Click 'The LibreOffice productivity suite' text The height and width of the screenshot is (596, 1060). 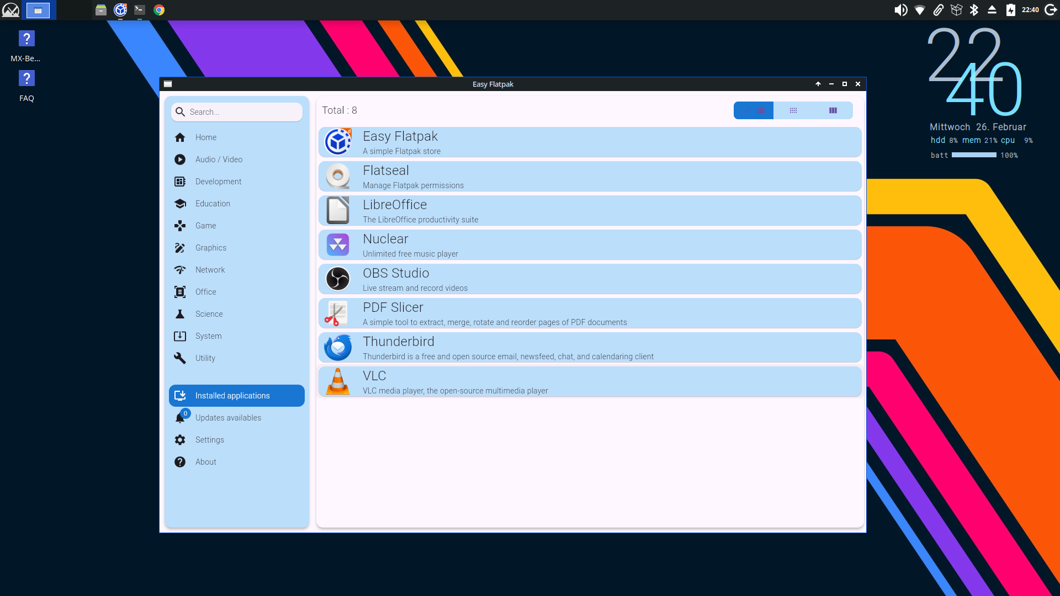point(420,220)
